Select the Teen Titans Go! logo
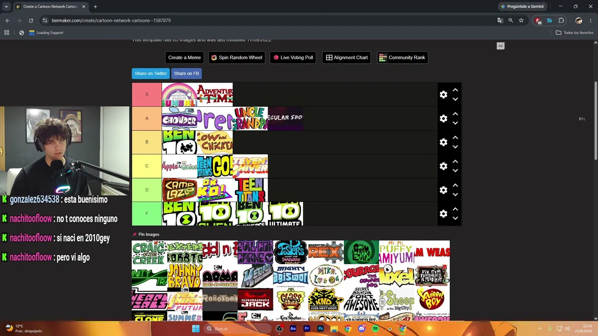 [215, 166]
